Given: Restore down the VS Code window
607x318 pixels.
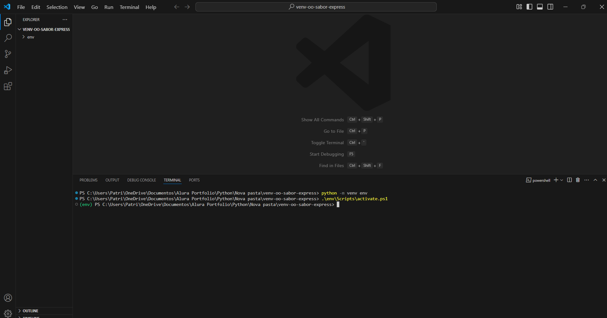Looking at the screenshot, I should [x=583, y=7].
